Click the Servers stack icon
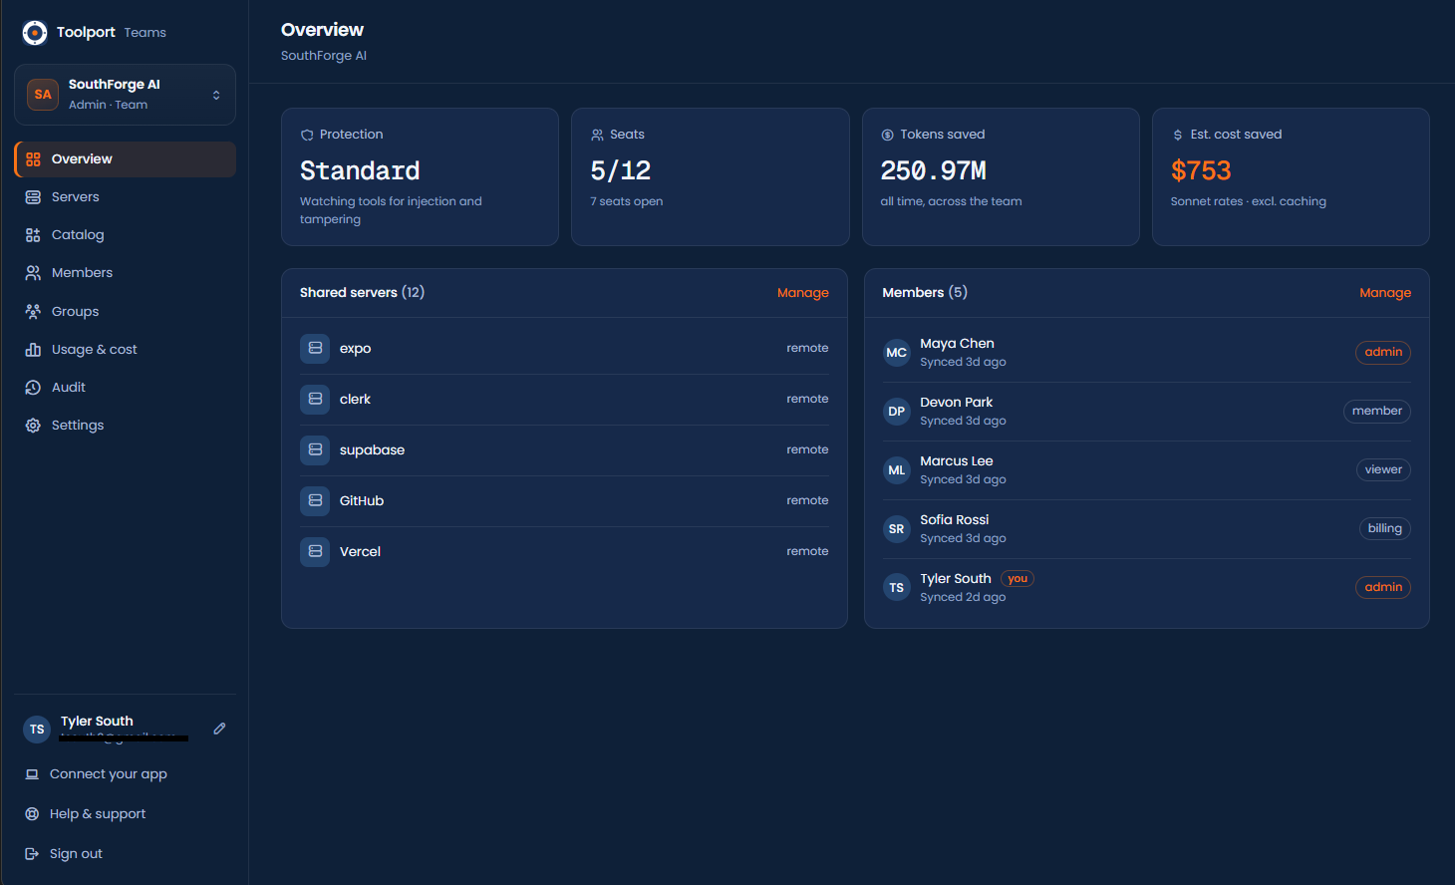 coord(33,197)
